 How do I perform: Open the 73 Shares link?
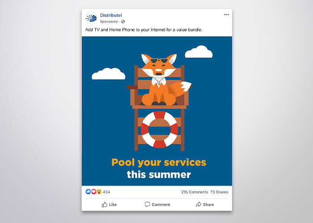219,192
